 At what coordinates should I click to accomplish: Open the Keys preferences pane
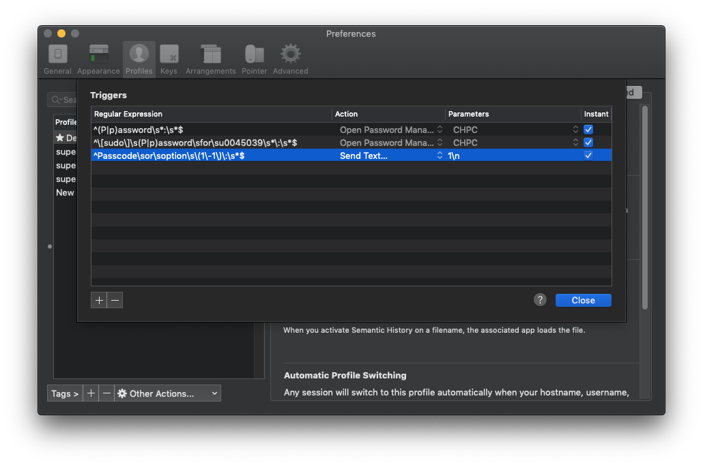click(169, 59)
